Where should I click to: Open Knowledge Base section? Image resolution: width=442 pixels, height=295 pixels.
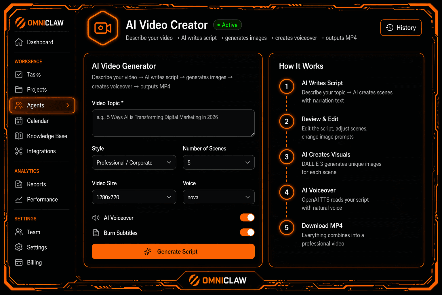pyautogui.click(x=42, y=136)
